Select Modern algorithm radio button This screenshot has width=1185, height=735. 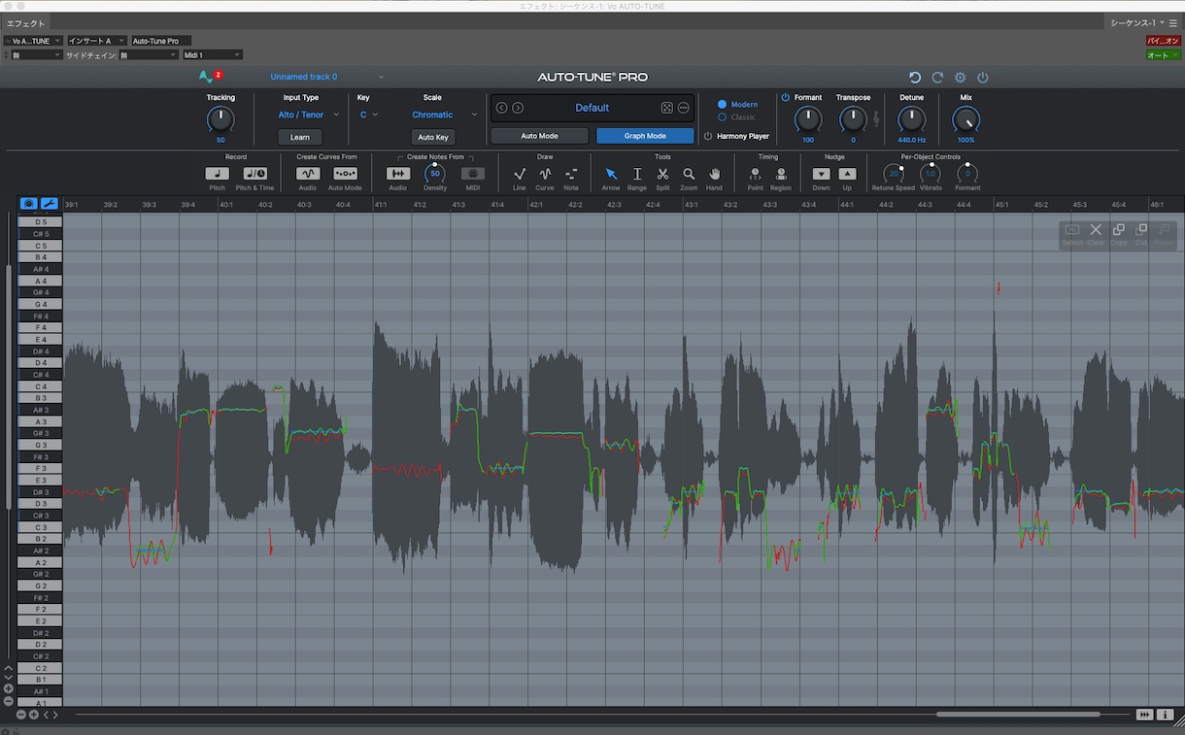click(x=722, y=105)
